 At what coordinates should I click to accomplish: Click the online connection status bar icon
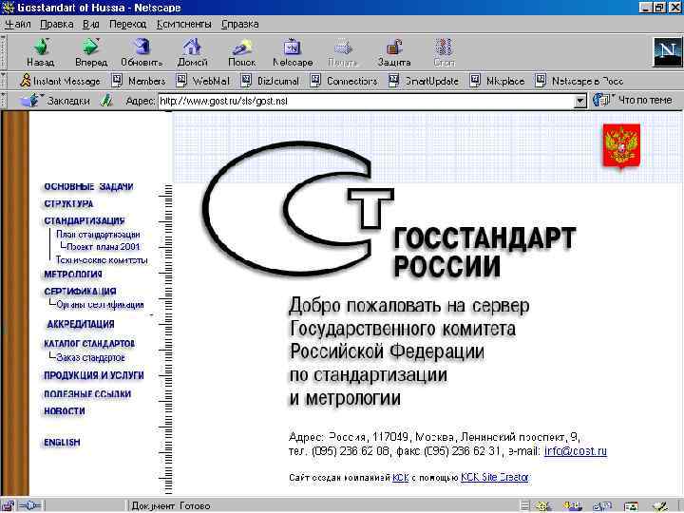[30, 506]
